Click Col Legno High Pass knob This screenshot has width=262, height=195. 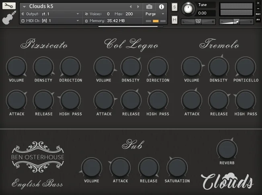click(158, 100)
